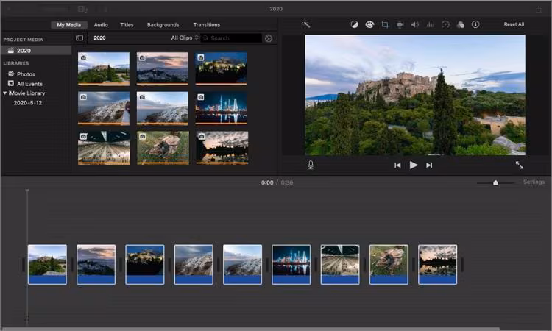Open the browser appearance settings button

coord(269,38)
